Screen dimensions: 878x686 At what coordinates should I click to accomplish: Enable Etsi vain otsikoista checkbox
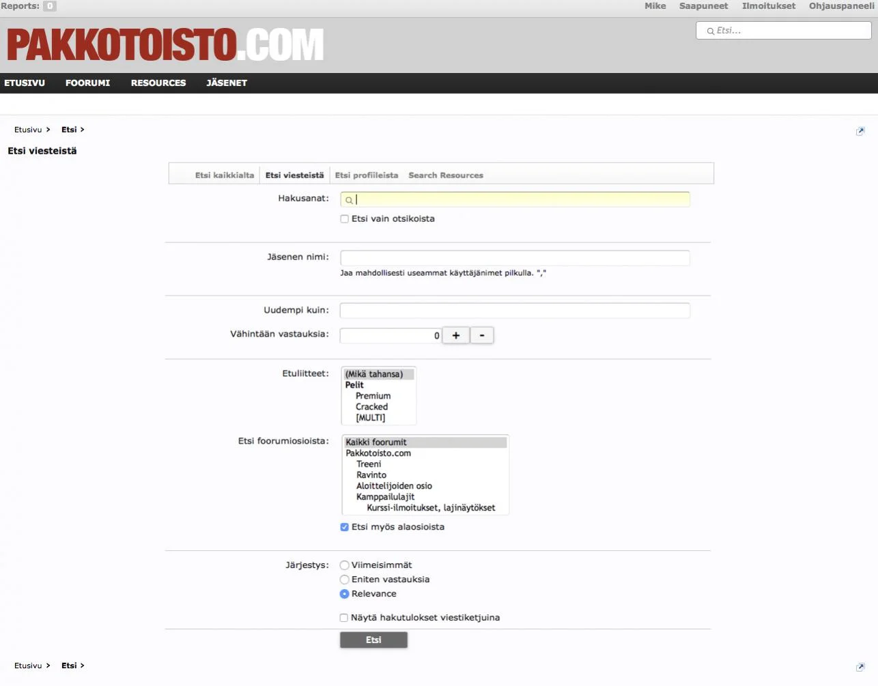coord(345,219)
